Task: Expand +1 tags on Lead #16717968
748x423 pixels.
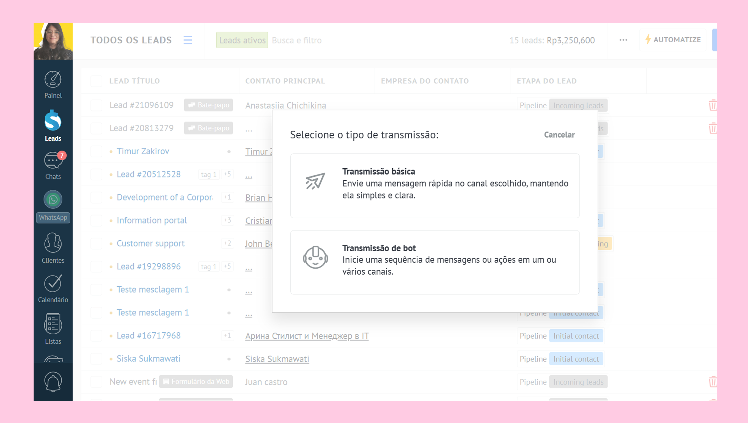Action: point(227,336)
